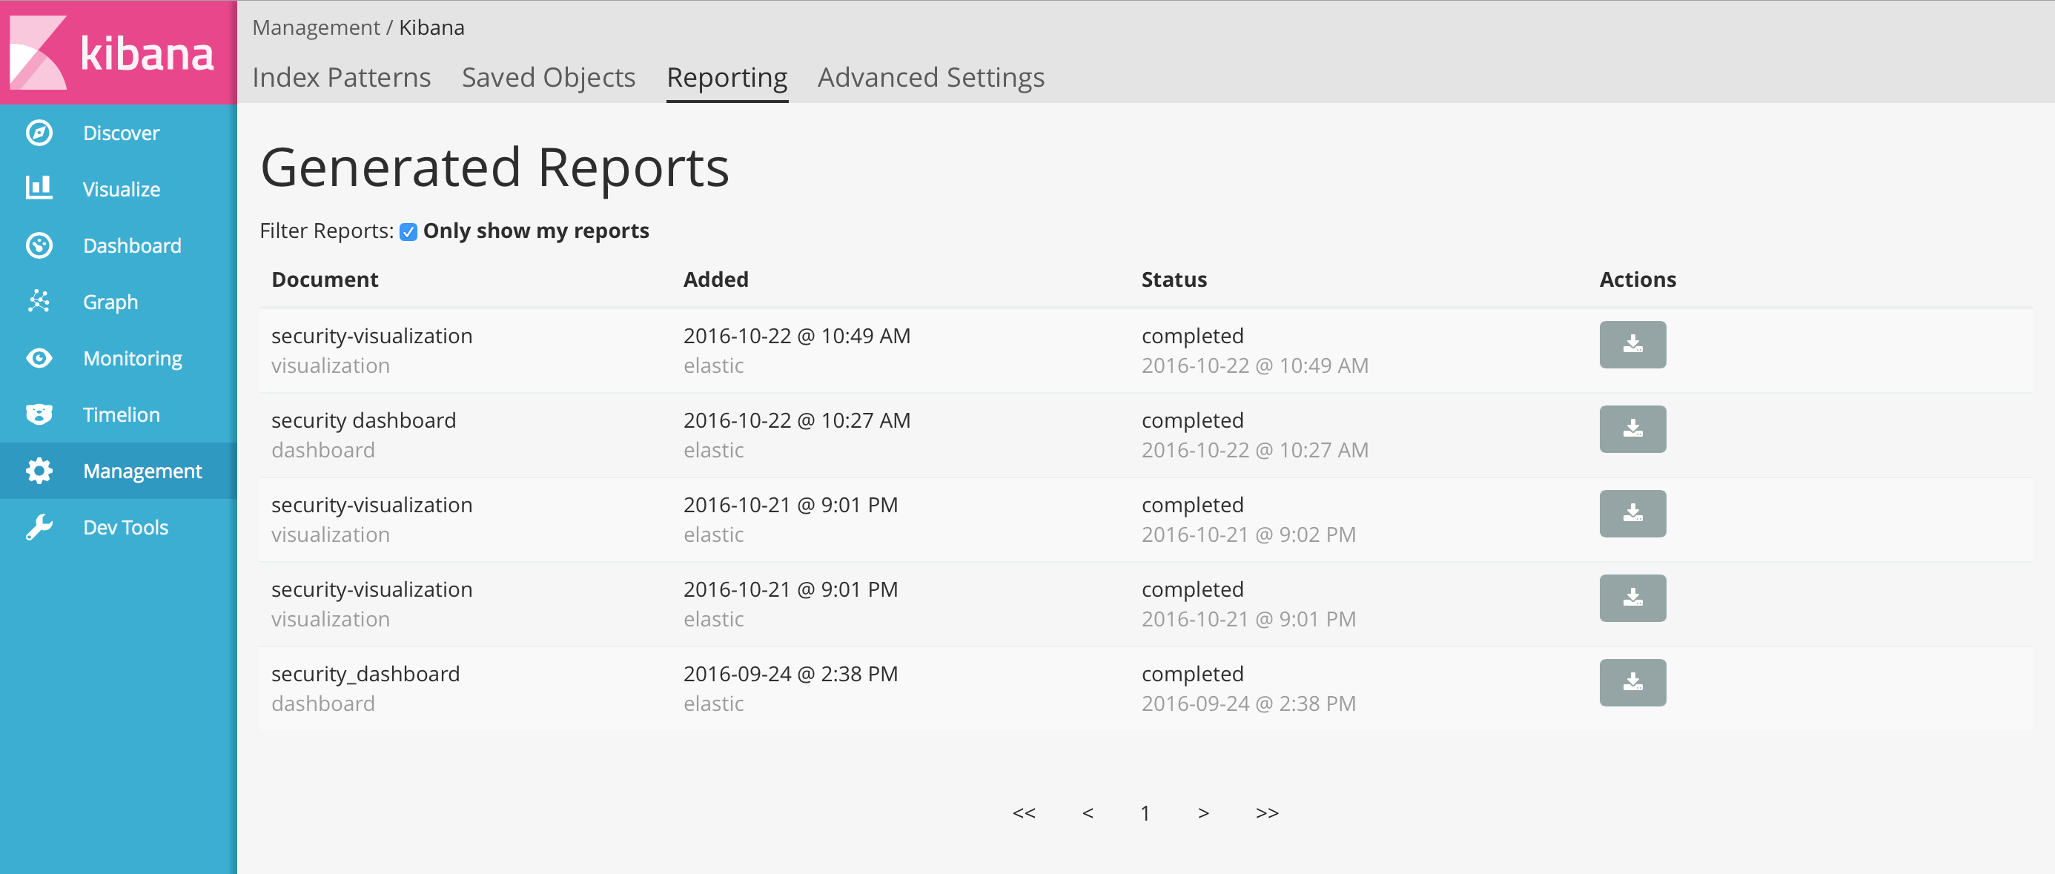Go to the next reports page
The image size is (2055, 874).
click(x=1204, y=812)
